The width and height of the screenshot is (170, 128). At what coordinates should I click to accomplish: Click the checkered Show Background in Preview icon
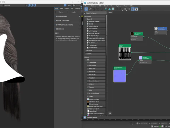pyautogui.click(x=117, y=9)
